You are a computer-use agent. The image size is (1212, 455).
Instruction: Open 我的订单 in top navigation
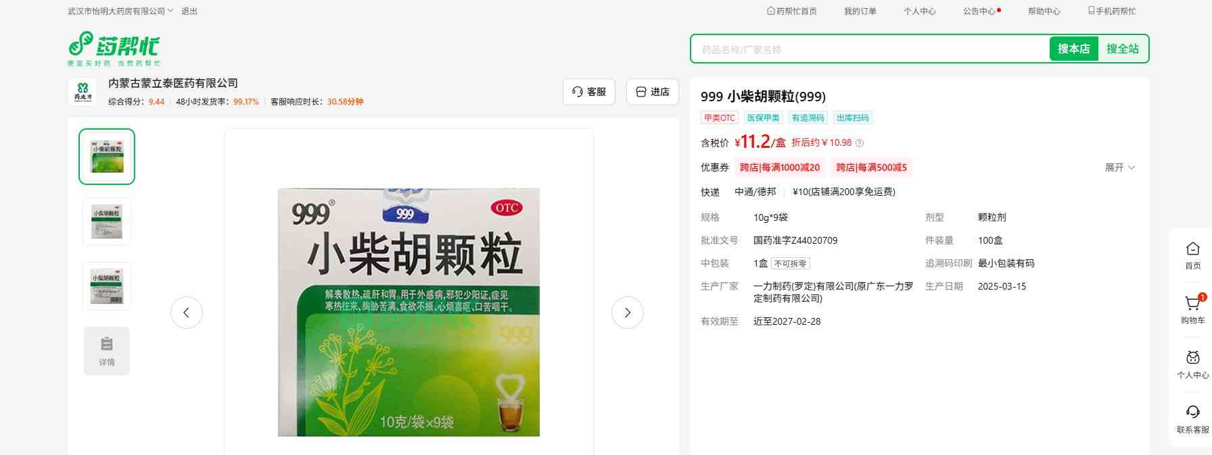[860, 11]
